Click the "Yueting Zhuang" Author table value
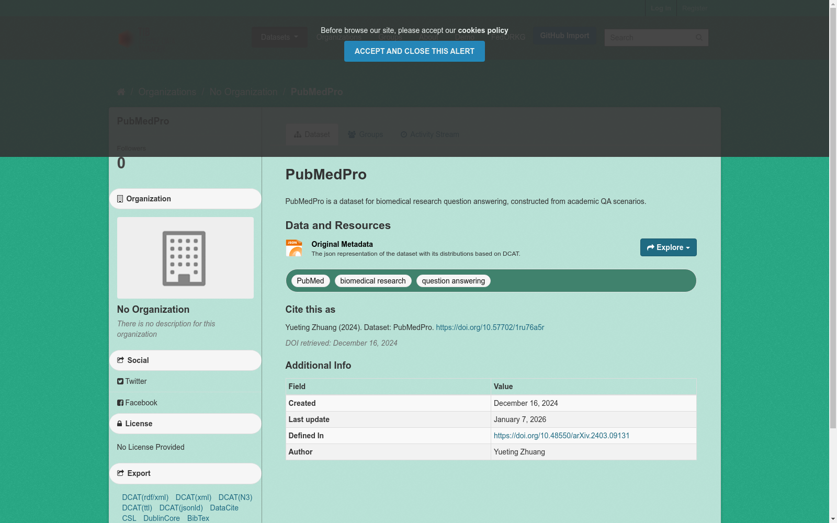This screenshot has height=523, width=837. pyautogui.click(x=519, y=452)
